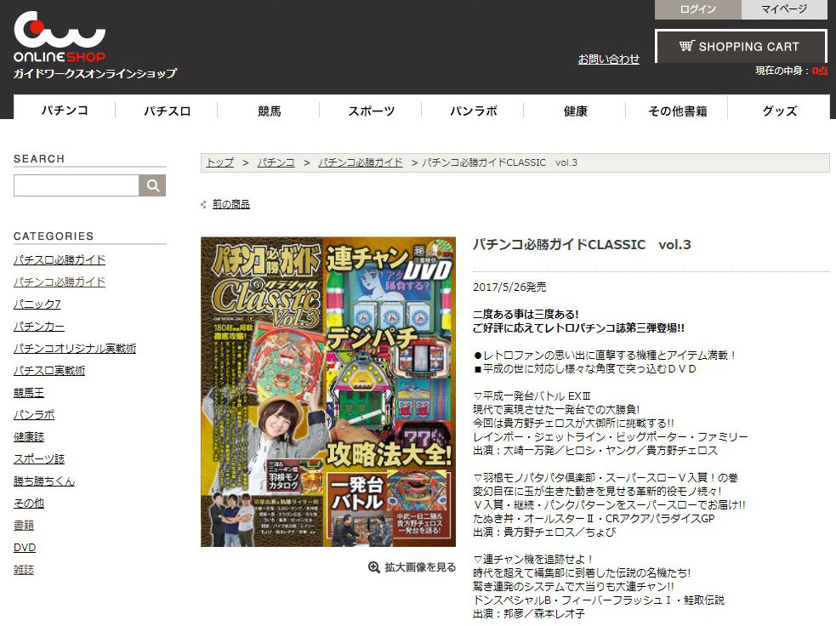This screenshot has height=626, width=836.
Task: Click the トップ breadcrumb link
Action: [x=220, y=162]
